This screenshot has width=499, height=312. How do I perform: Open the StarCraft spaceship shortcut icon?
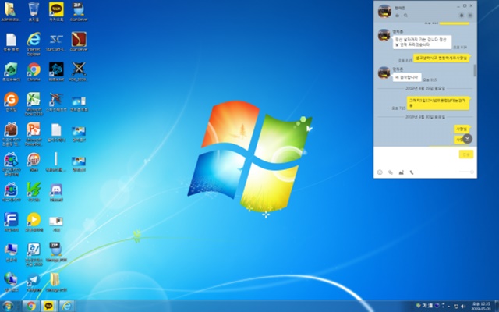[56, 102]
